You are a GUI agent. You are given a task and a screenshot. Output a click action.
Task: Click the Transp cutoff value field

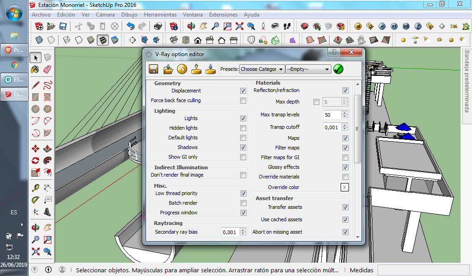[332, 127]
